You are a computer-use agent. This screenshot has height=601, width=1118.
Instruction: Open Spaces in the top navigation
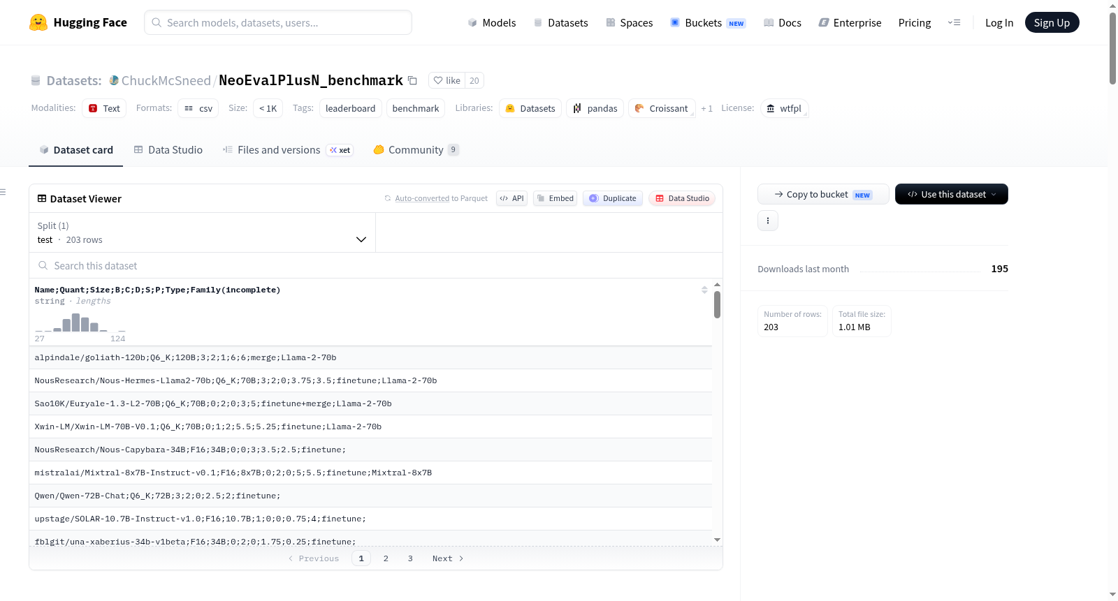coord(629,23)
